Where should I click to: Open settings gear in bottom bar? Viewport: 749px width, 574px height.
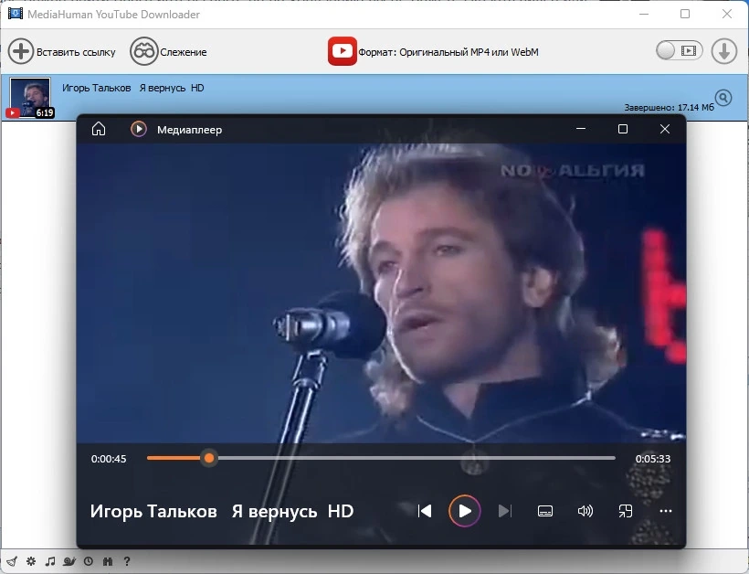pyautogui.click(x=31, y=561)
